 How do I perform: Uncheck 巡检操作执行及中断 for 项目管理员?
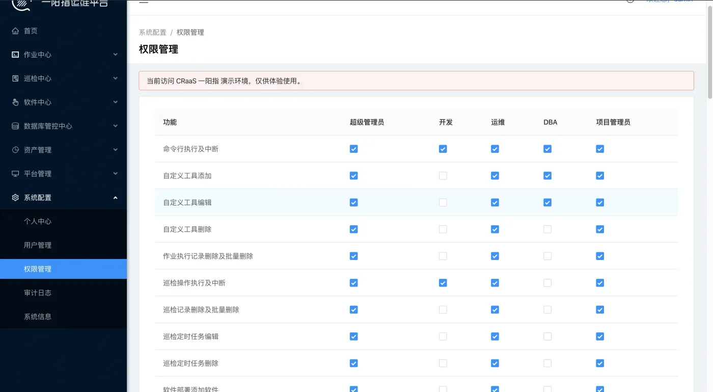[600, 283]
